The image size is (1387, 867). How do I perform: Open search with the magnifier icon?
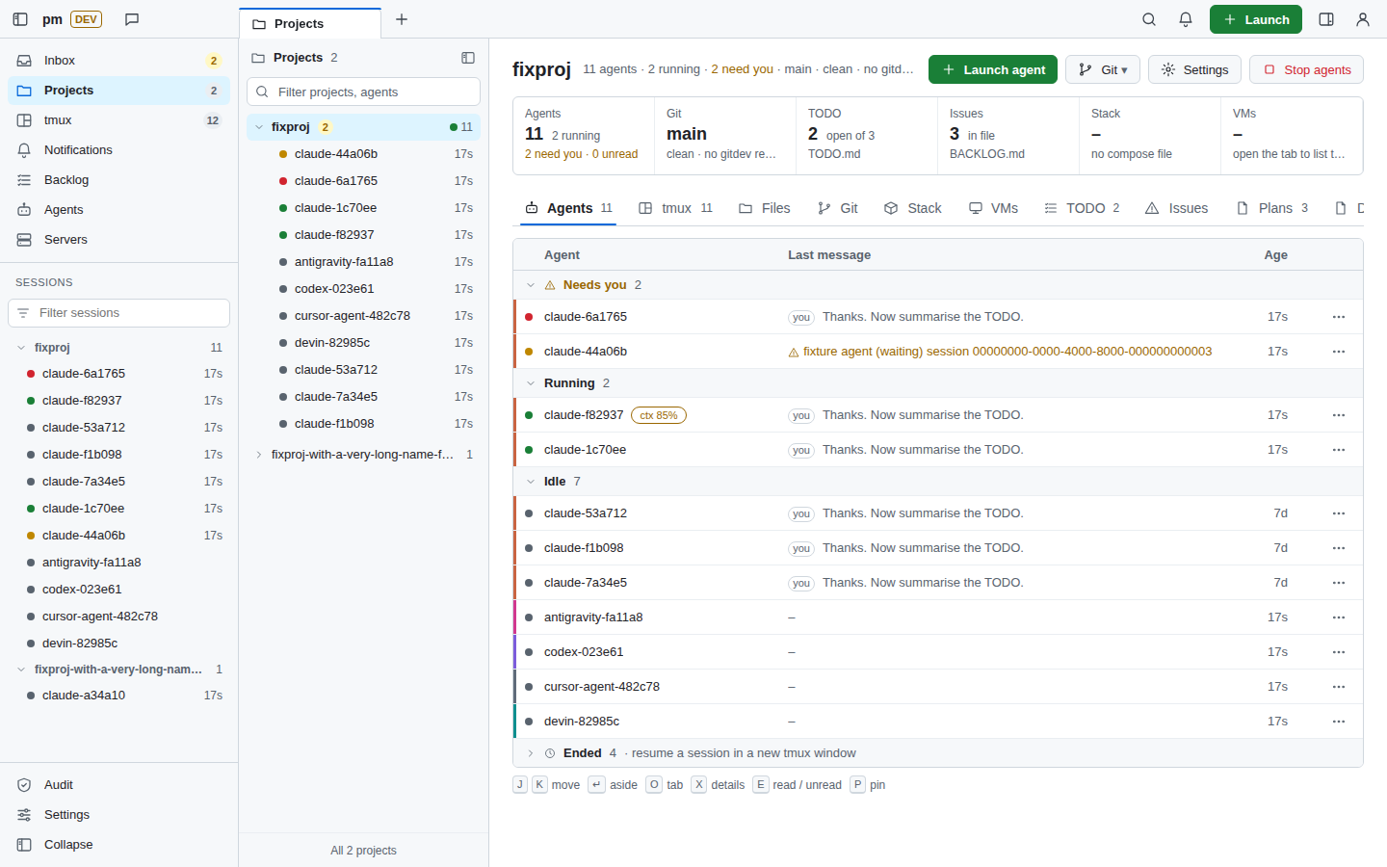click(x=1149, y=19)
